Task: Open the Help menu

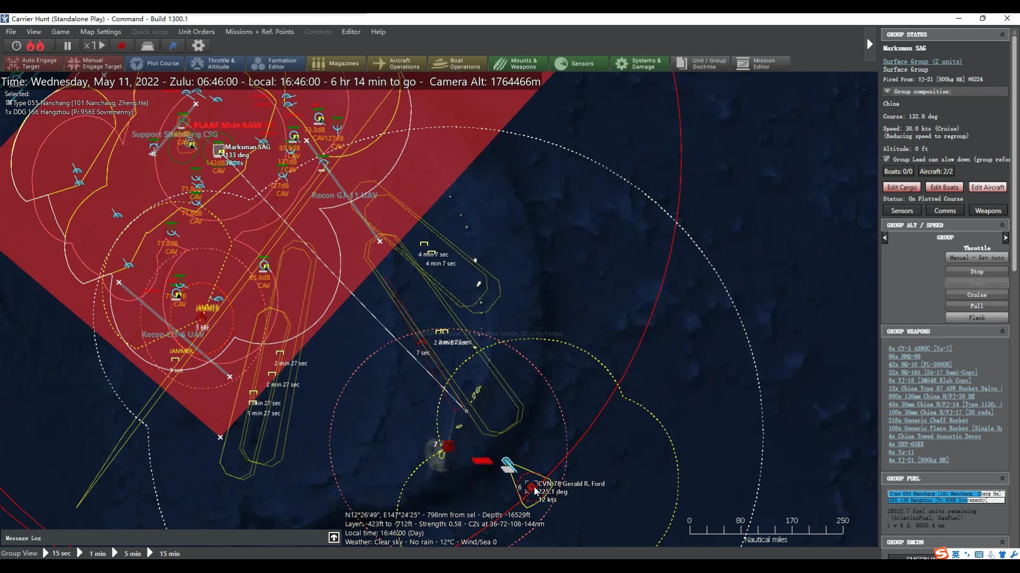Action: pos(378,32)
